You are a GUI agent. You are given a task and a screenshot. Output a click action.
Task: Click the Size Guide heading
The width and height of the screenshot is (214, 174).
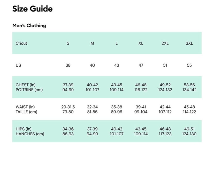(33, 9)
